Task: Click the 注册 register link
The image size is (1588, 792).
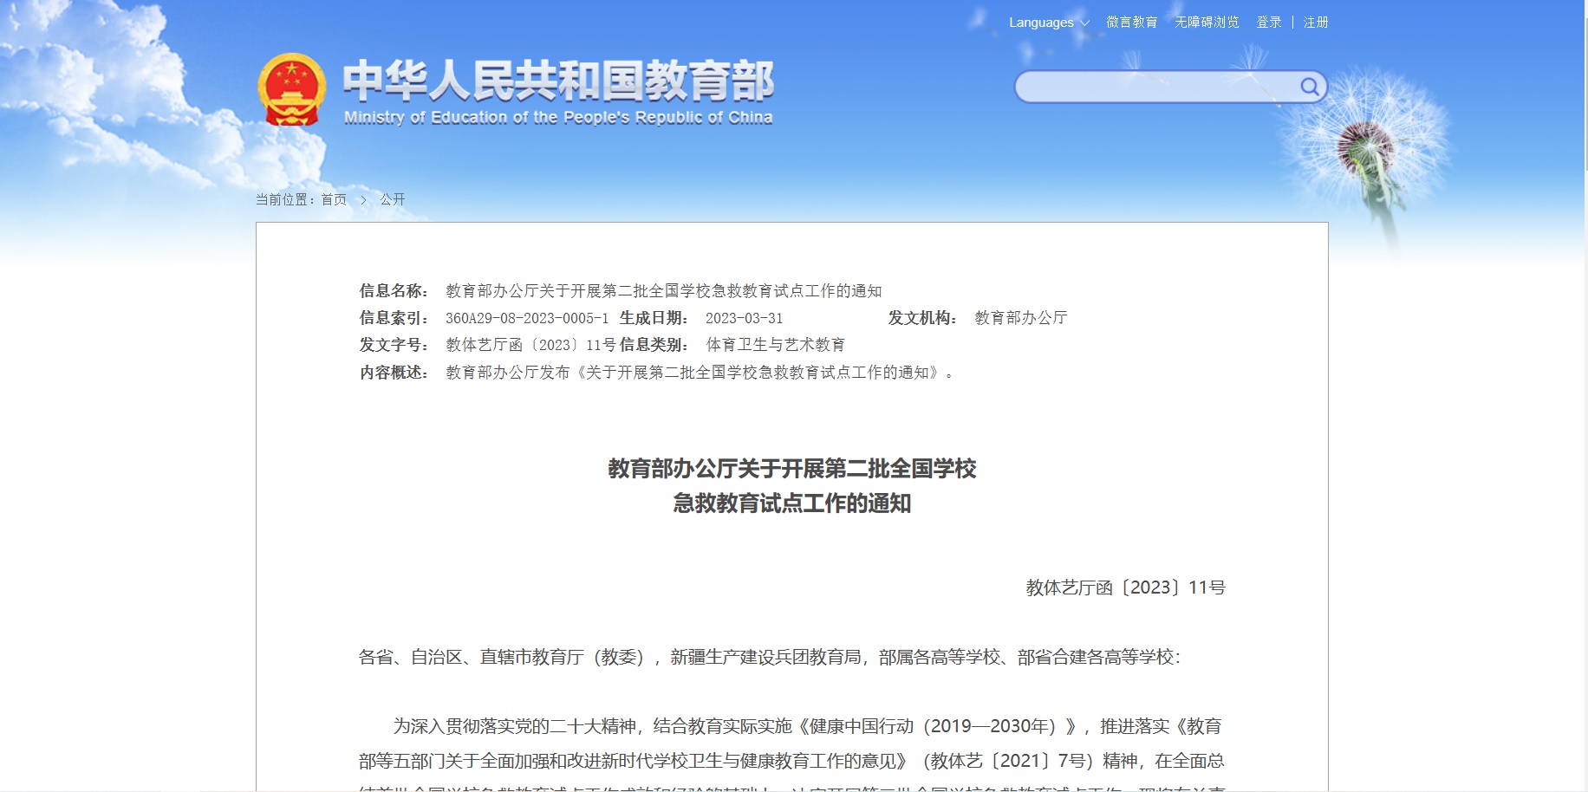Action: point(1316,23)
